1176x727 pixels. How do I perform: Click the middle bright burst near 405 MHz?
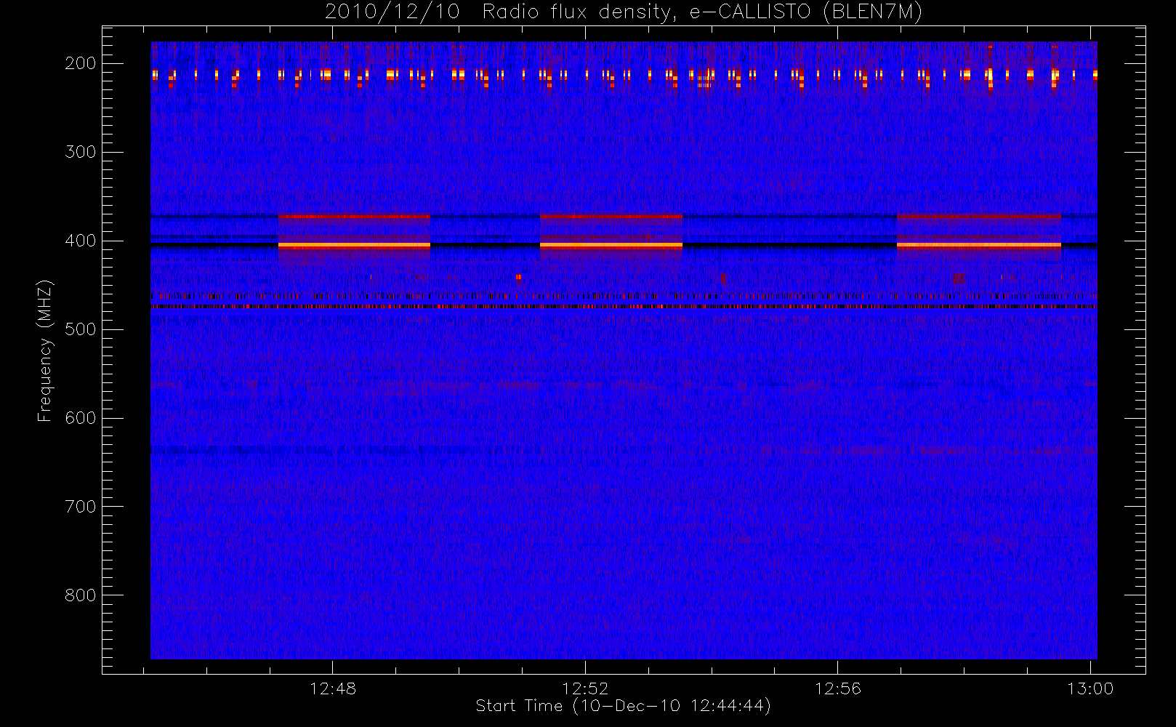pyautogui.click(x=611, y=246)
